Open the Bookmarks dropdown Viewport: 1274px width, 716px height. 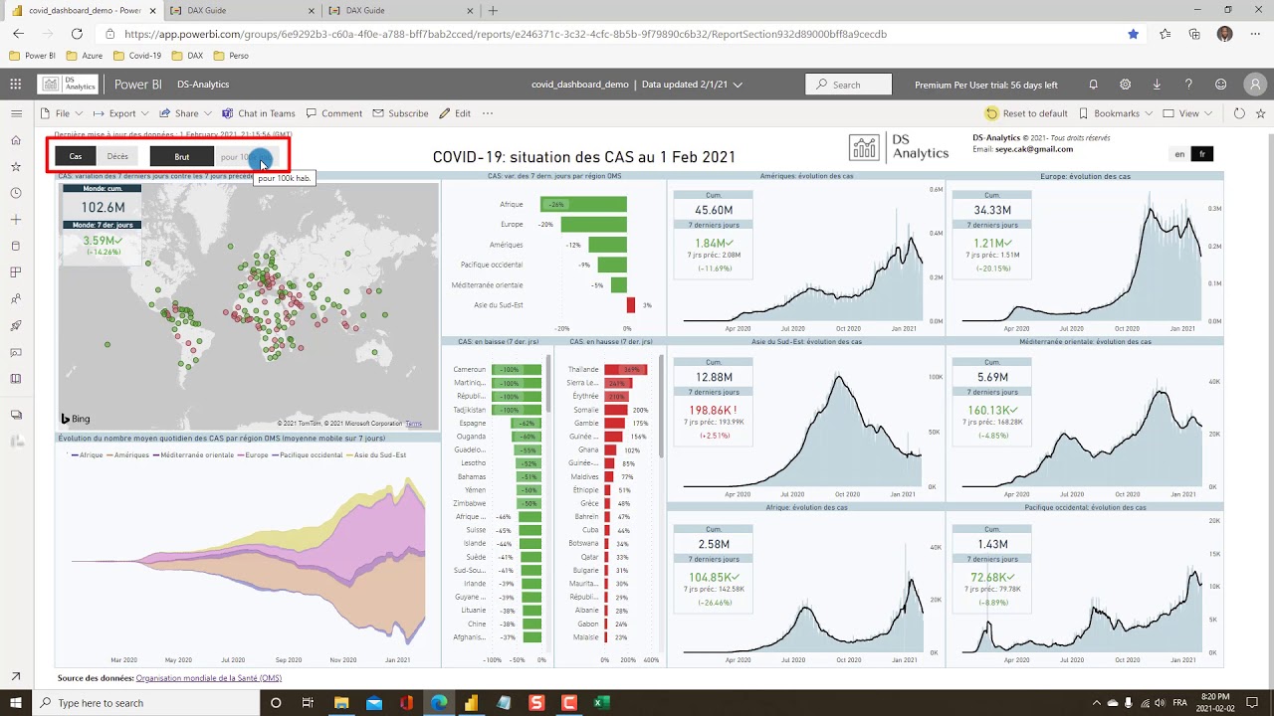click(1116, 113)
